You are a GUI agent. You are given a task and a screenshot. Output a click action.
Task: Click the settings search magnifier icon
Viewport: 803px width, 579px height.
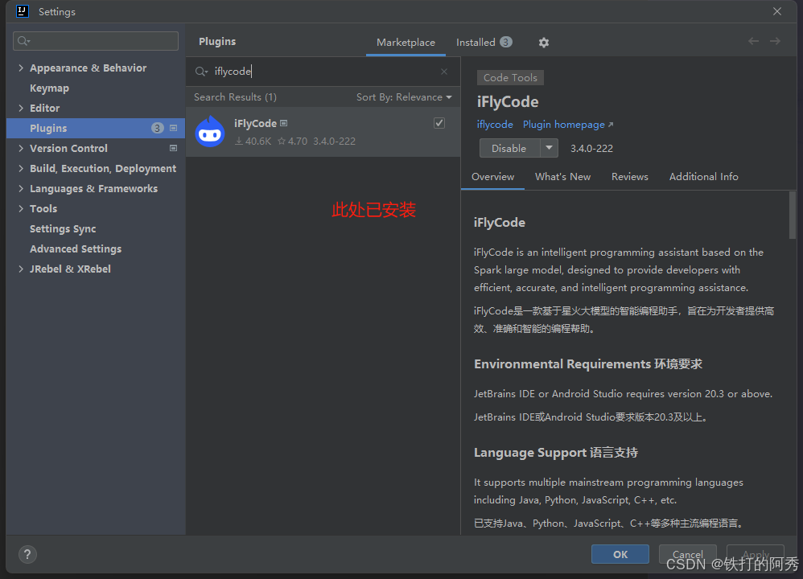click(23, 41)
